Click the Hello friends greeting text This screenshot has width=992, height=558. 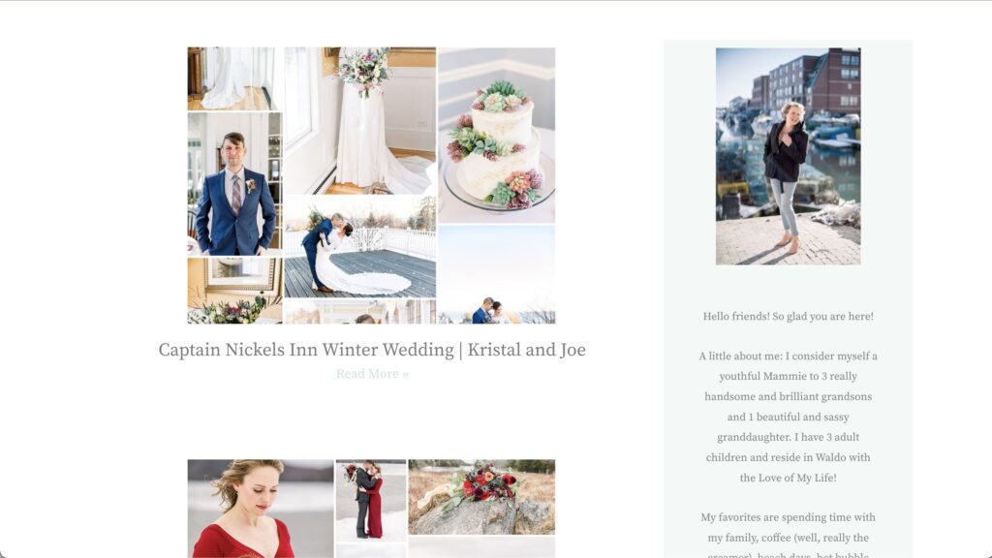(788, 317)
